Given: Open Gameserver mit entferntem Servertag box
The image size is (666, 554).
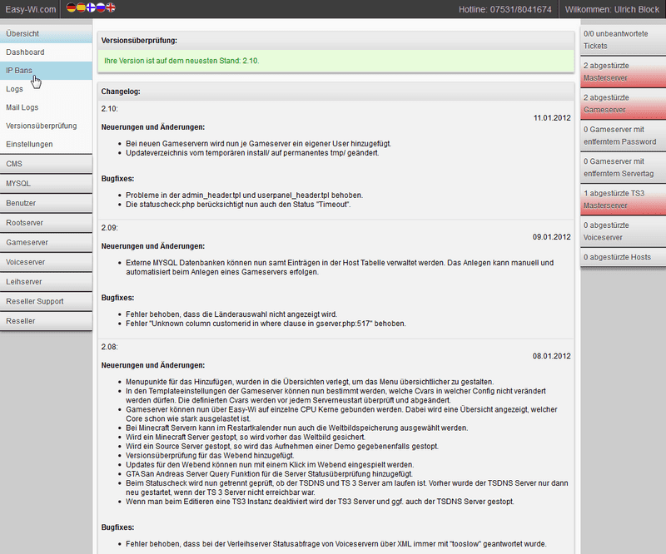Looking at the screenshot, I should pyautogui.click(x=623, y=167).
